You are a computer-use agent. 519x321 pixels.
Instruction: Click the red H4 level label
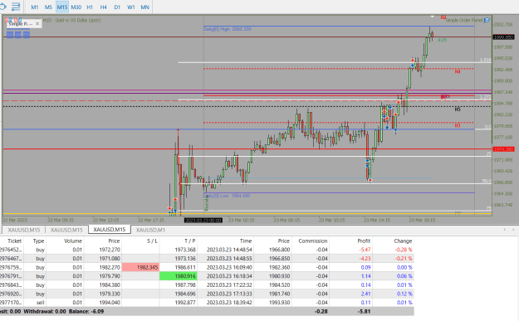[458, 71]
